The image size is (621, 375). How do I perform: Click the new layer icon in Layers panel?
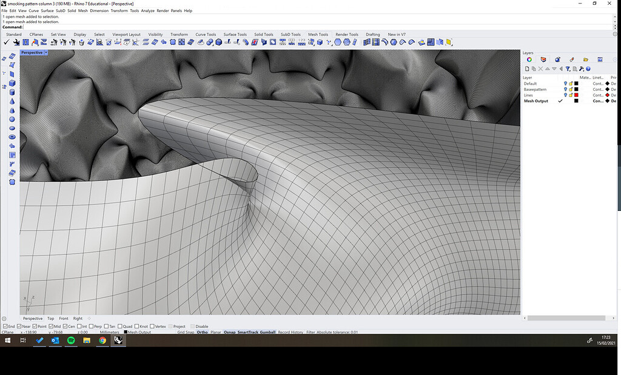(526, 68)
